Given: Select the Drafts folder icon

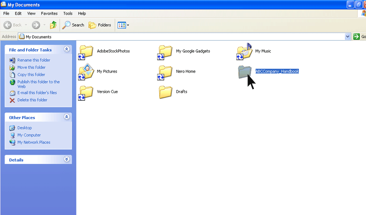Looking at the screenshot, I should 166,92.
